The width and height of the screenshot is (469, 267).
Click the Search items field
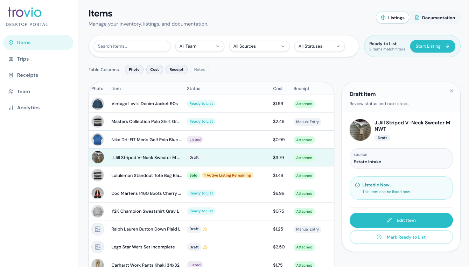pos(132,46)
